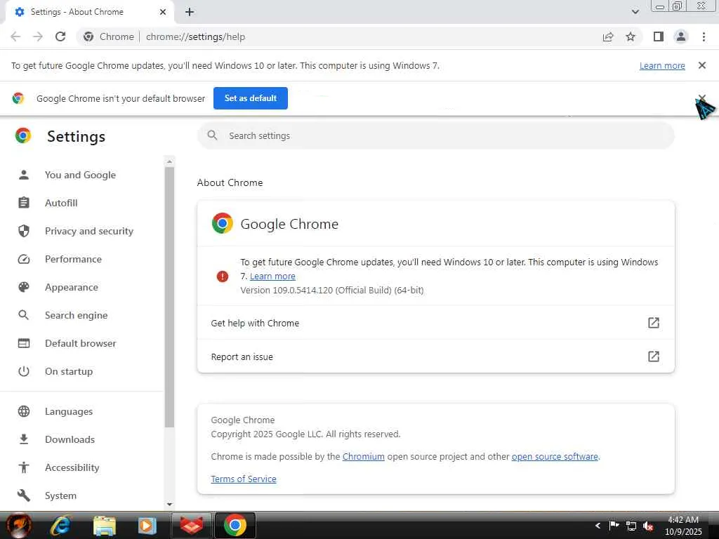Click the browser back arrow
This screenshot has height=539, width=719.
[x=15, y=36]
